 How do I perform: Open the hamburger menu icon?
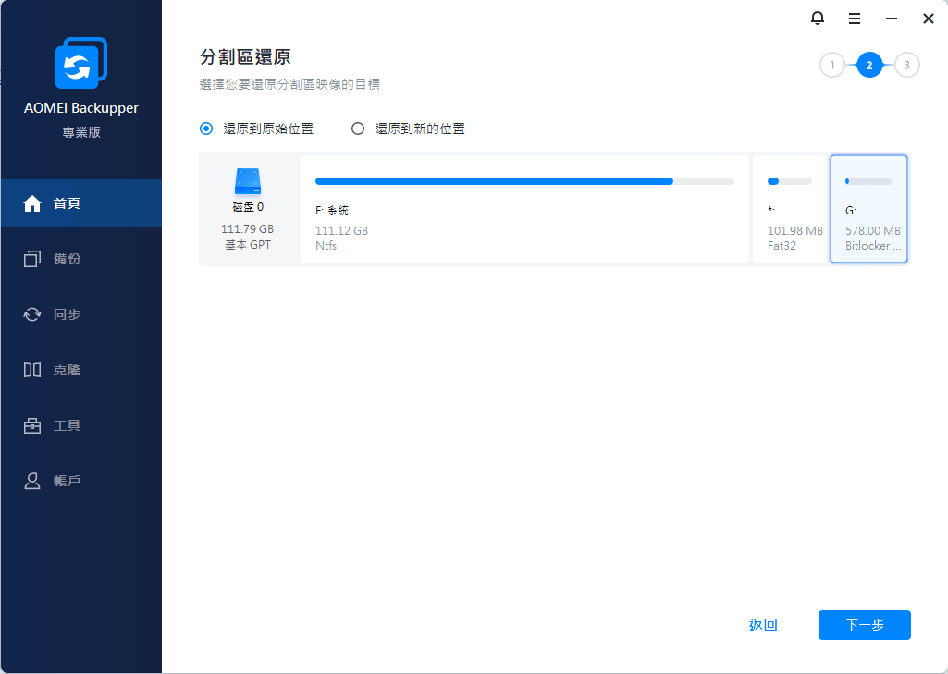pos(855,18)
